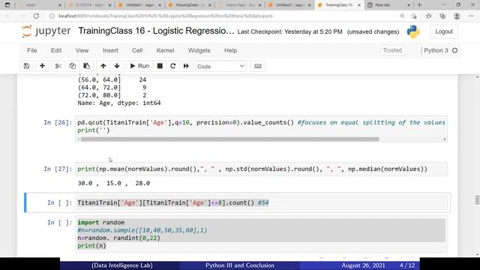480x270 pixels.
Task: Click the In [27]: prompt label
Action: pos(58,169)
